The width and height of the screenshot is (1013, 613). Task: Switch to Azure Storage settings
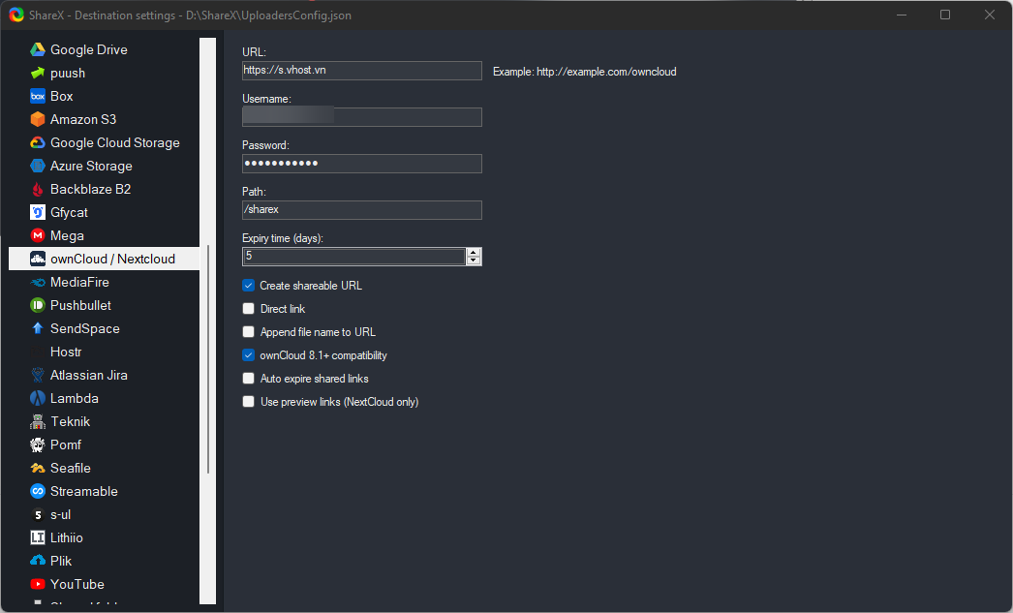(91, 166)
